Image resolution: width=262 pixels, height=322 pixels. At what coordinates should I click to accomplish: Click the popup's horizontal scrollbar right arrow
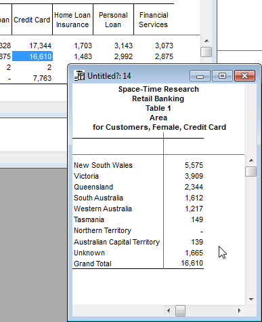click(239, 310)
